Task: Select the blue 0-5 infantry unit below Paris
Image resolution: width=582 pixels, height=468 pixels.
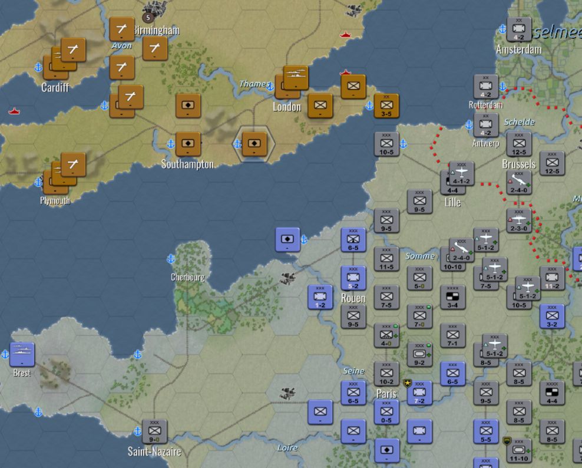Action: 386,412
